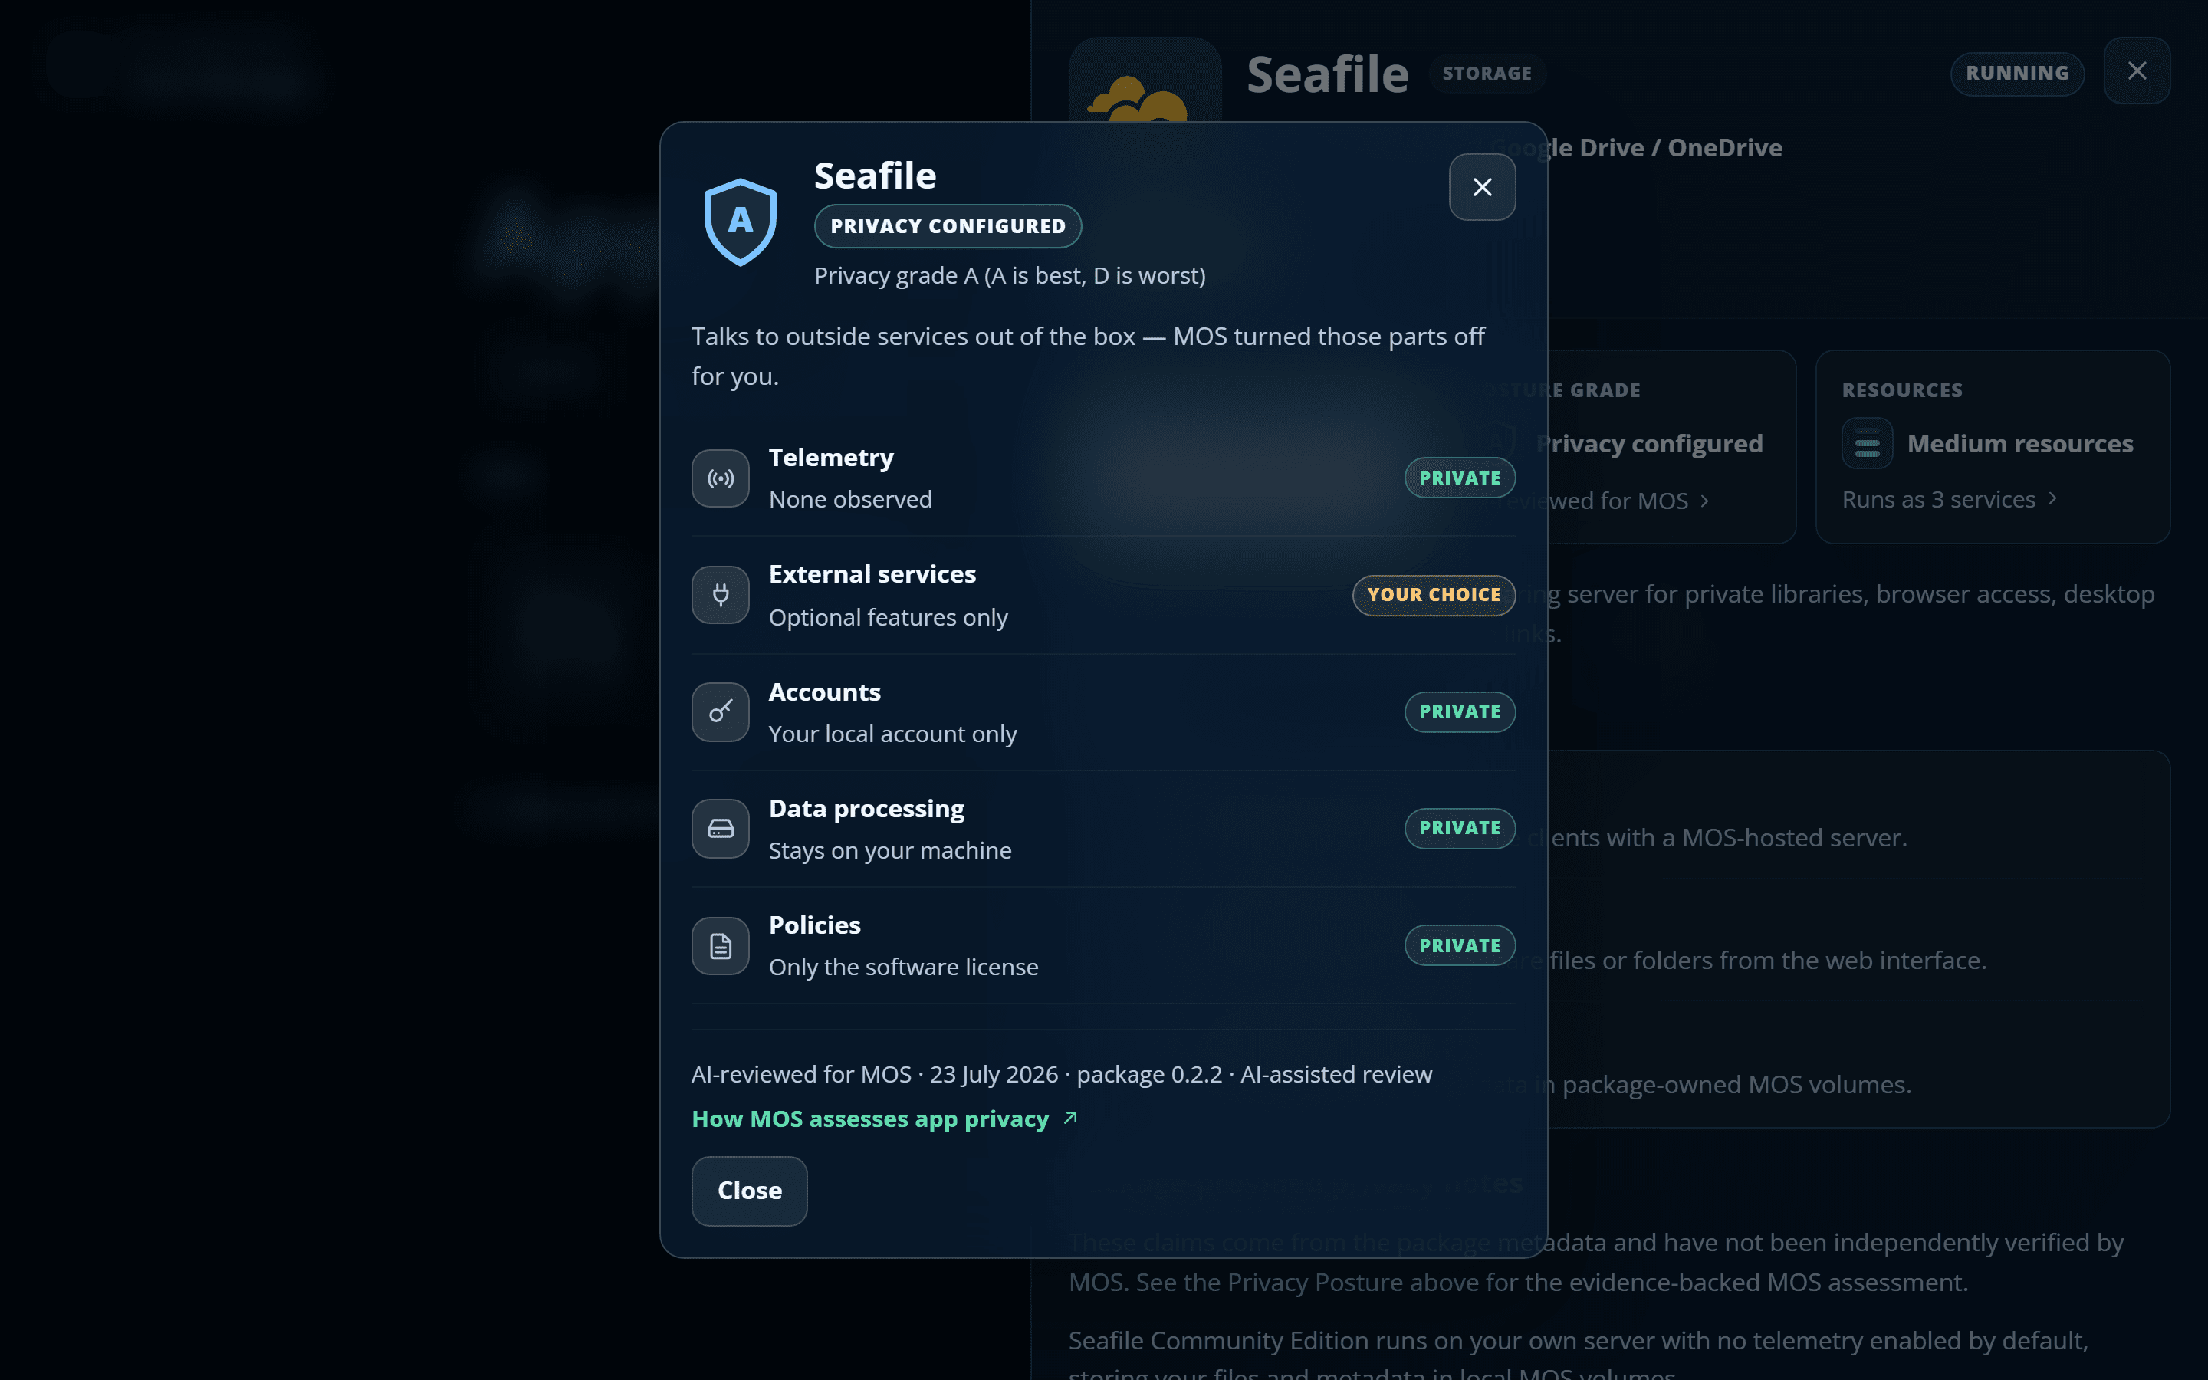Image resolution: width=2208 pixels, height=1380 pixels.
Task: Click 'Only the software license' text
Action: pos(903,967)
